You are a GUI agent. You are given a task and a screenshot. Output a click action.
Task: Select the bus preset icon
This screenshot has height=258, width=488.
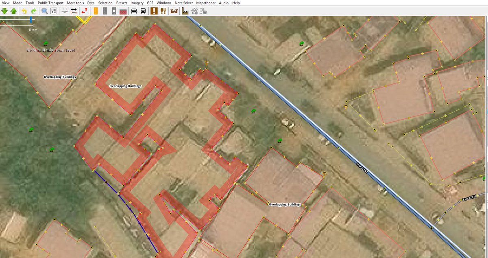click(x=143, y=11)
